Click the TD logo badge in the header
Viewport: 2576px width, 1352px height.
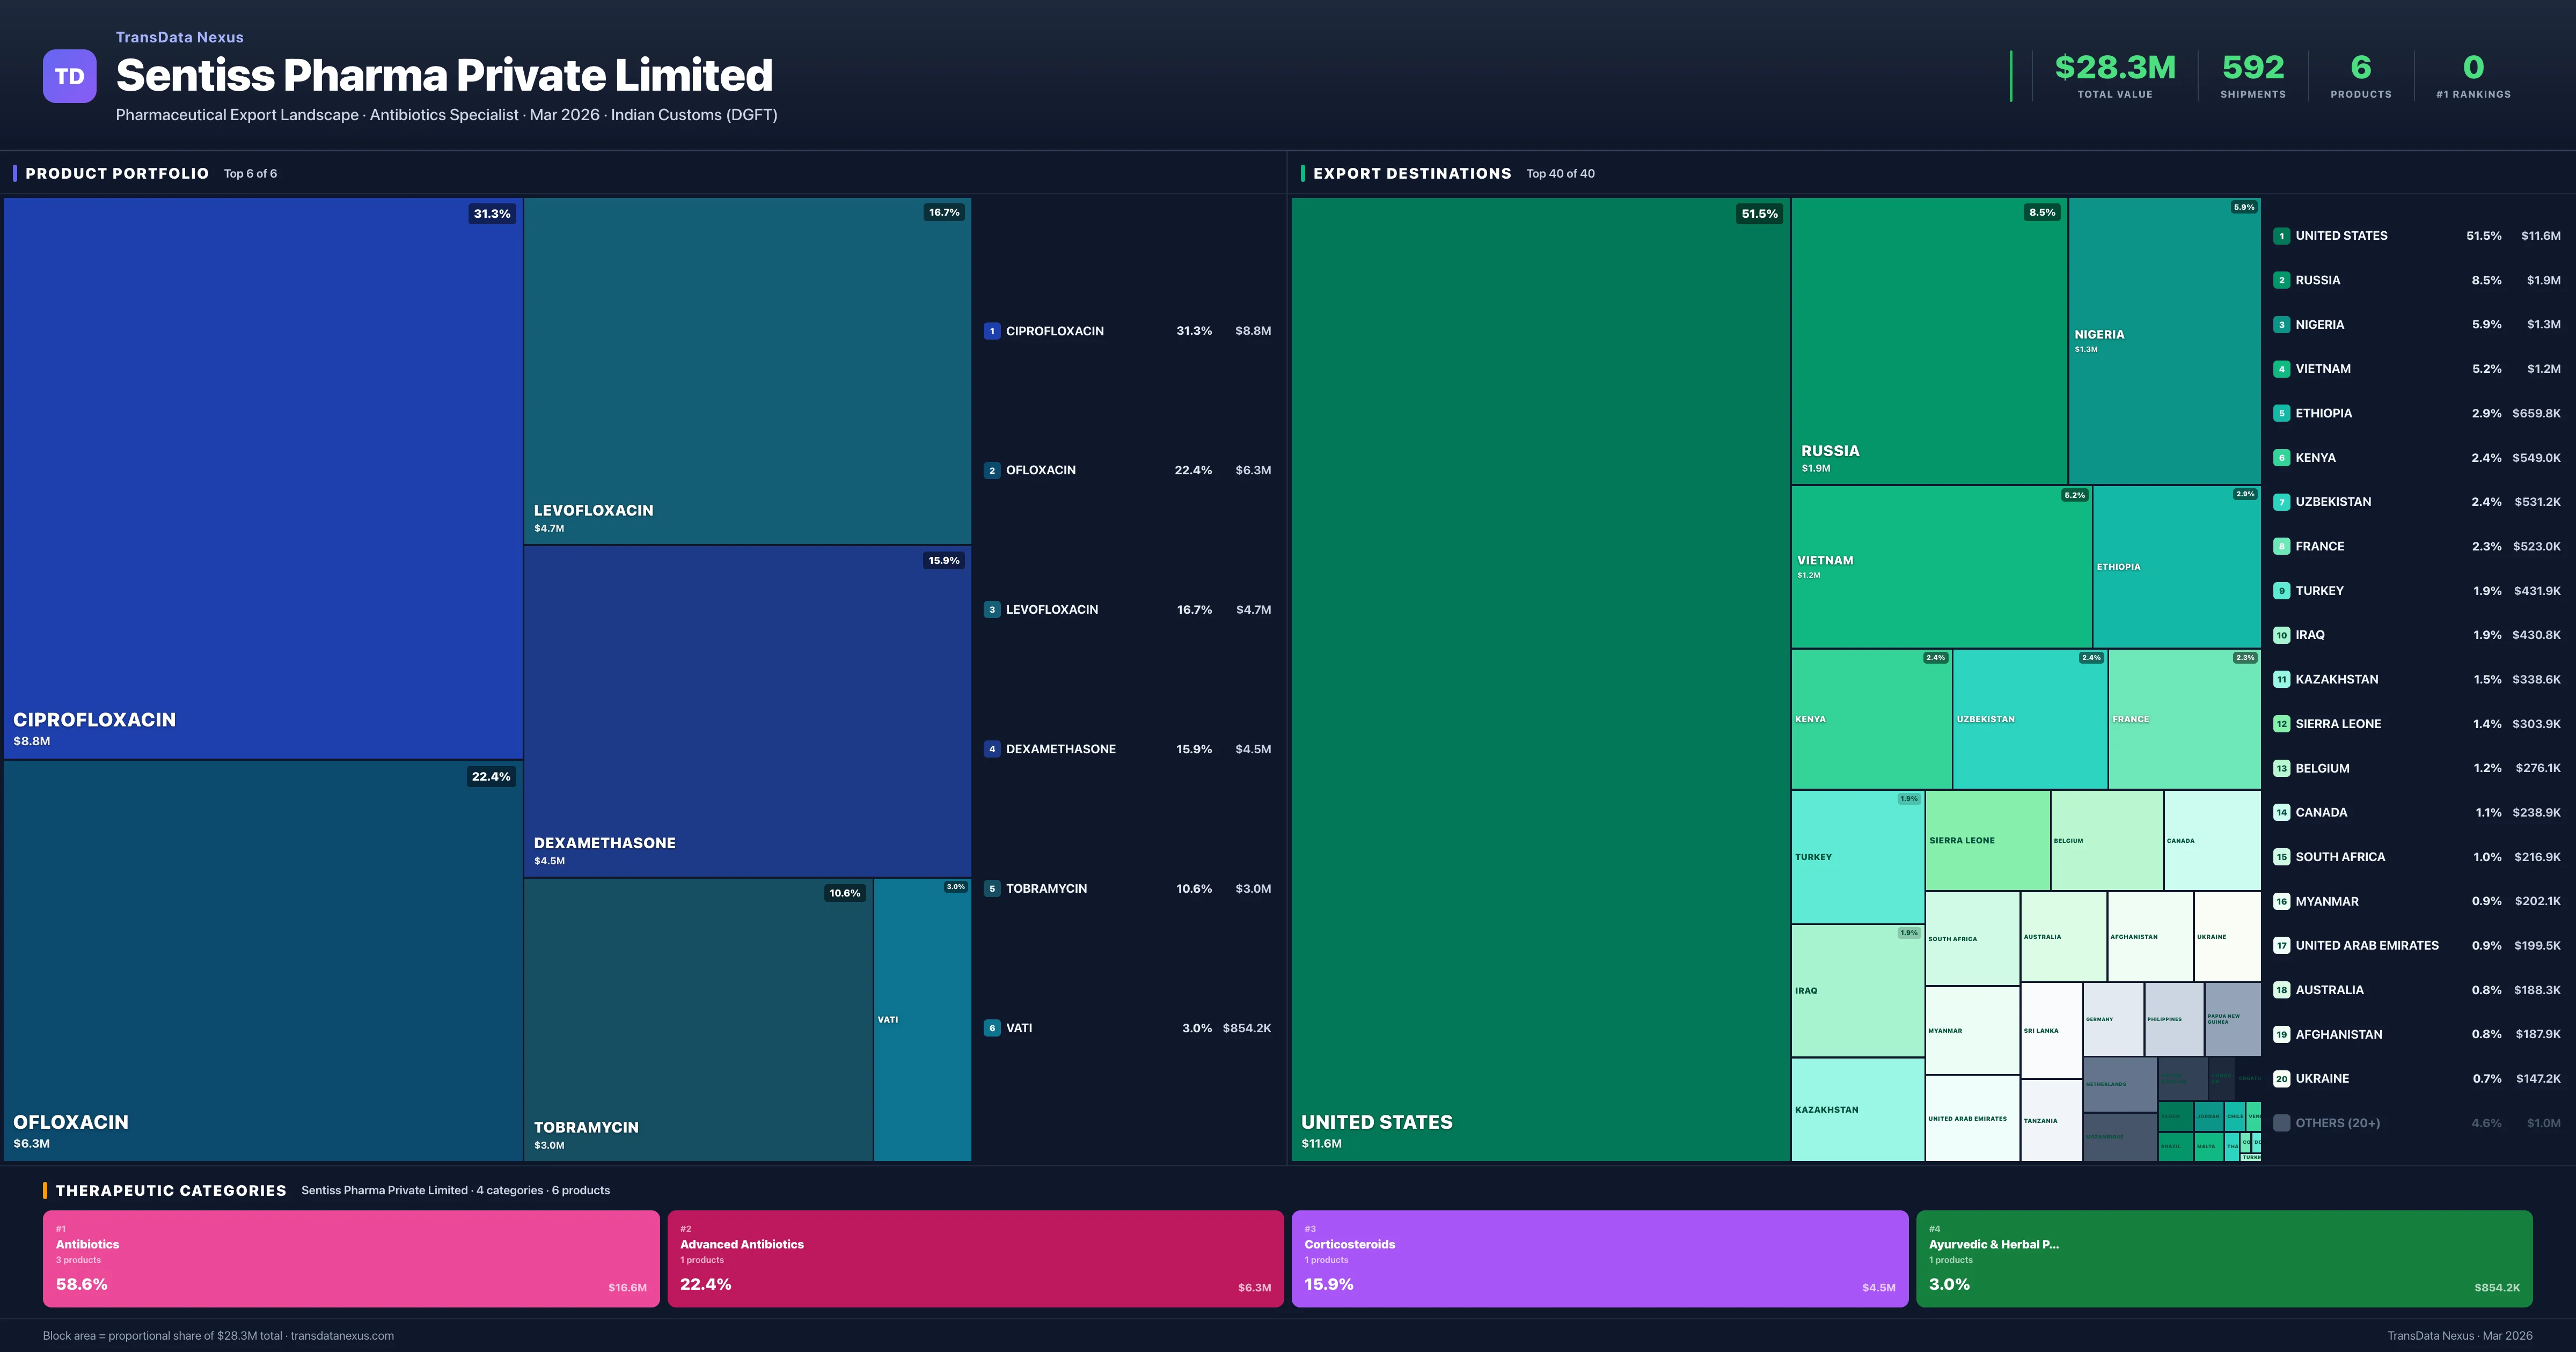click(x=68, y=76)
